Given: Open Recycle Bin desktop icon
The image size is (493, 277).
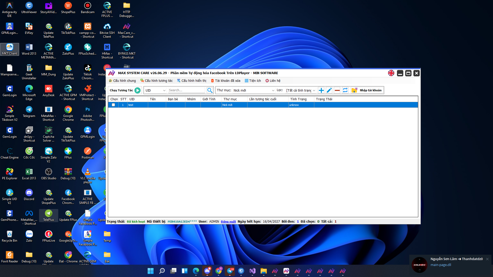Looking at the screenshot, I should click(x=10, y=236).
